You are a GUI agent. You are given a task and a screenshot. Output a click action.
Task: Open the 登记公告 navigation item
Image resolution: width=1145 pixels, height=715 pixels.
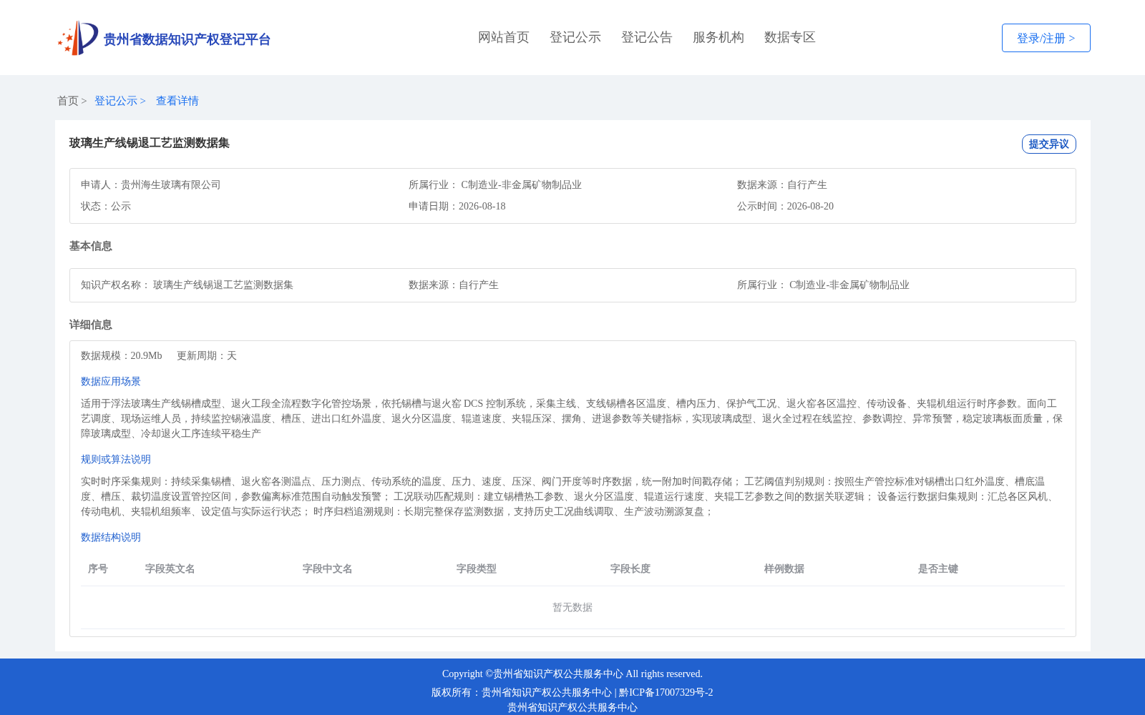(647, 37)
